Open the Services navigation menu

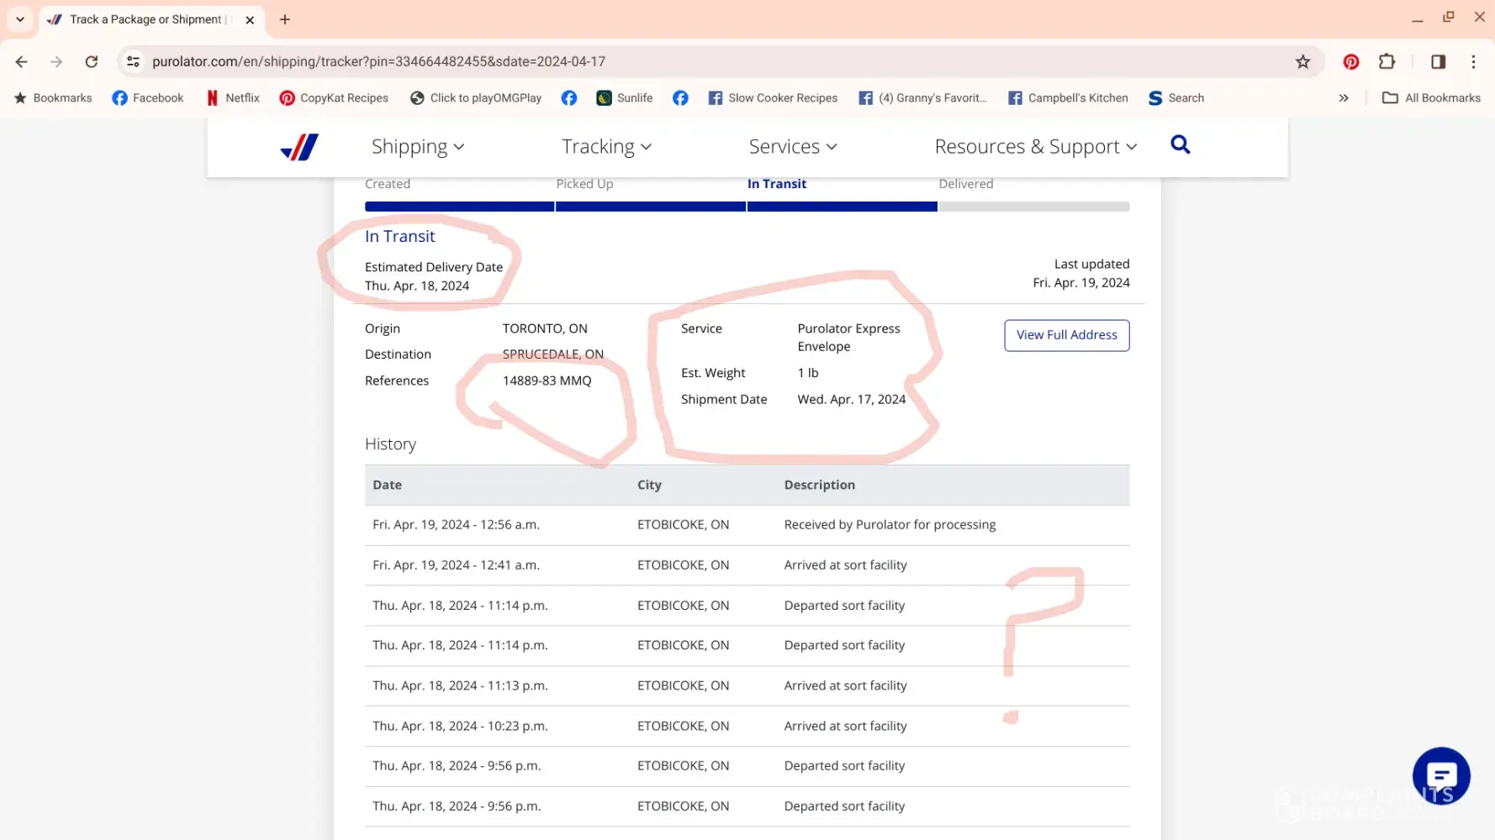[x=792, y=147]
